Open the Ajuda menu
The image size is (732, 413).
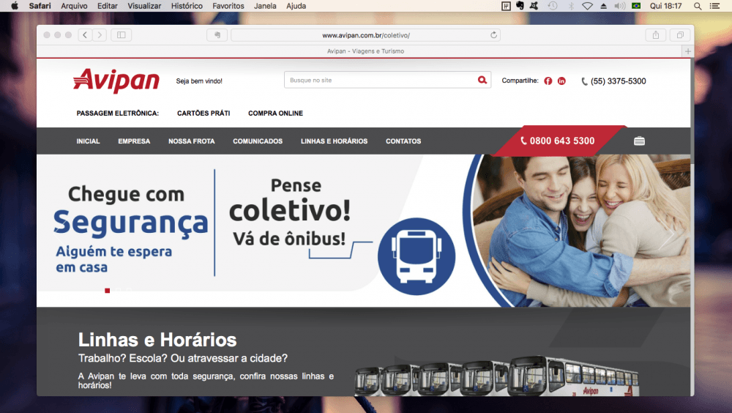point(296,6)
